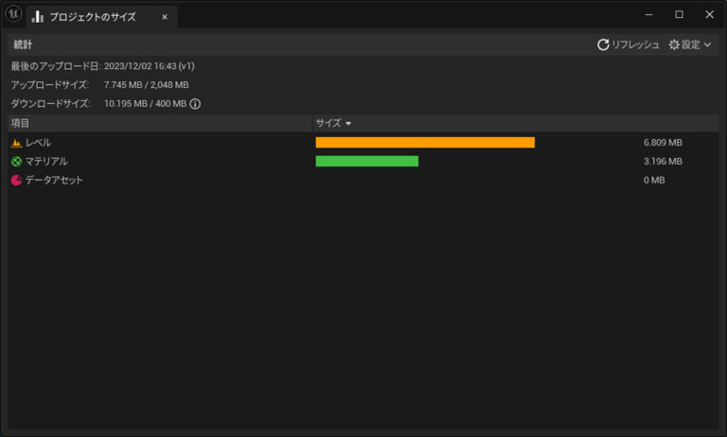727x437 pixels.
Task: Click the リフレッシュ button label
Action: click(635, 44)
